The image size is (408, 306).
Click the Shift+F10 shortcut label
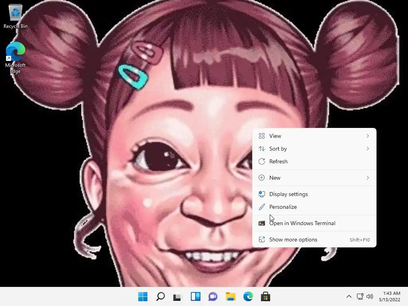tap(360, 239)
